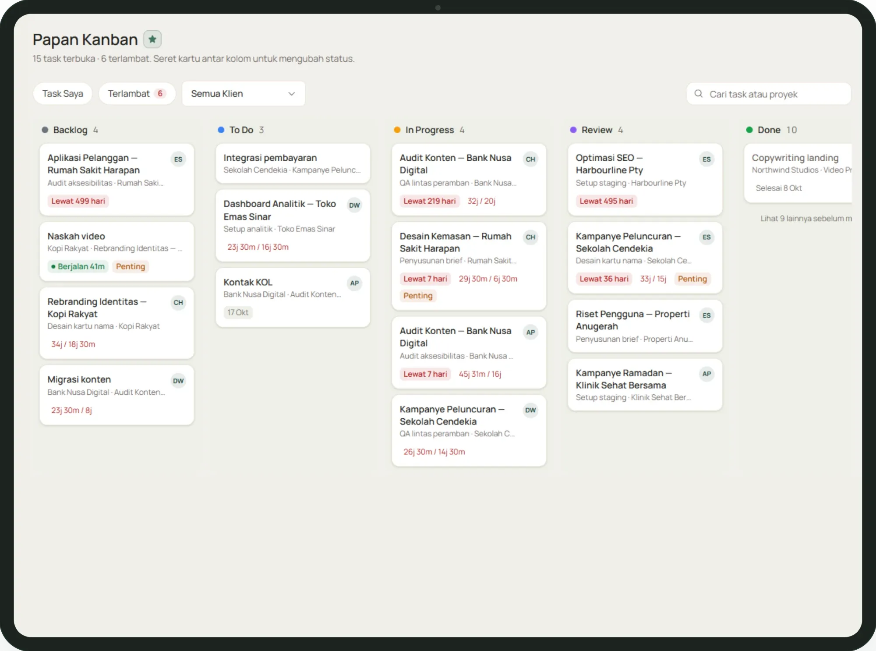
Task: Toggle the Terlambat filter chip
Action: [x=137, y=94]
